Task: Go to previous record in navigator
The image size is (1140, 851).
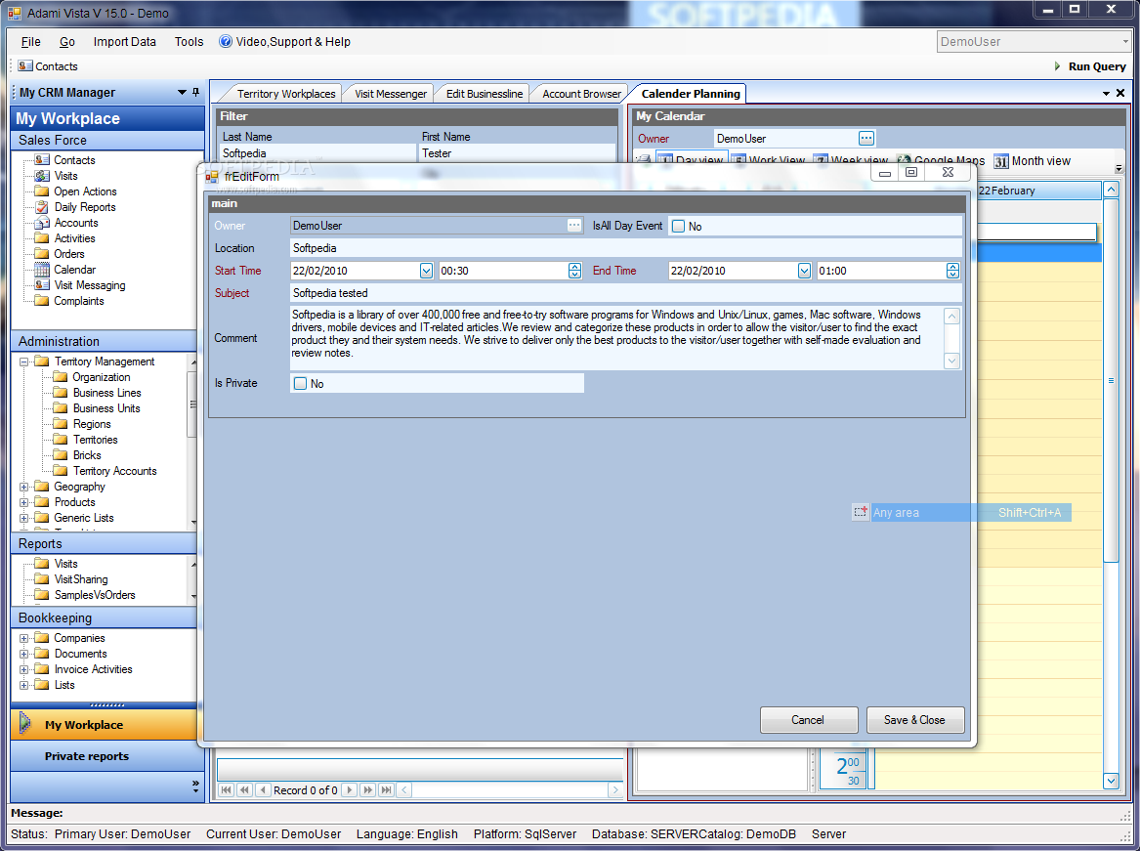Action: coord(263,789)
